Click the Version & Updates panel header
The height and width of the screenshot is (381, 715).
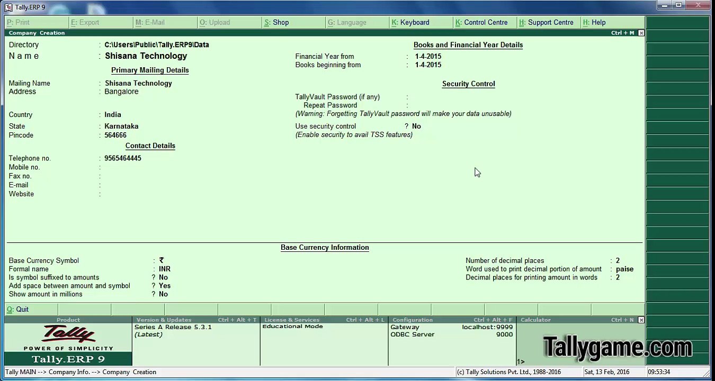pyautogui.click(x=196, y=320)
